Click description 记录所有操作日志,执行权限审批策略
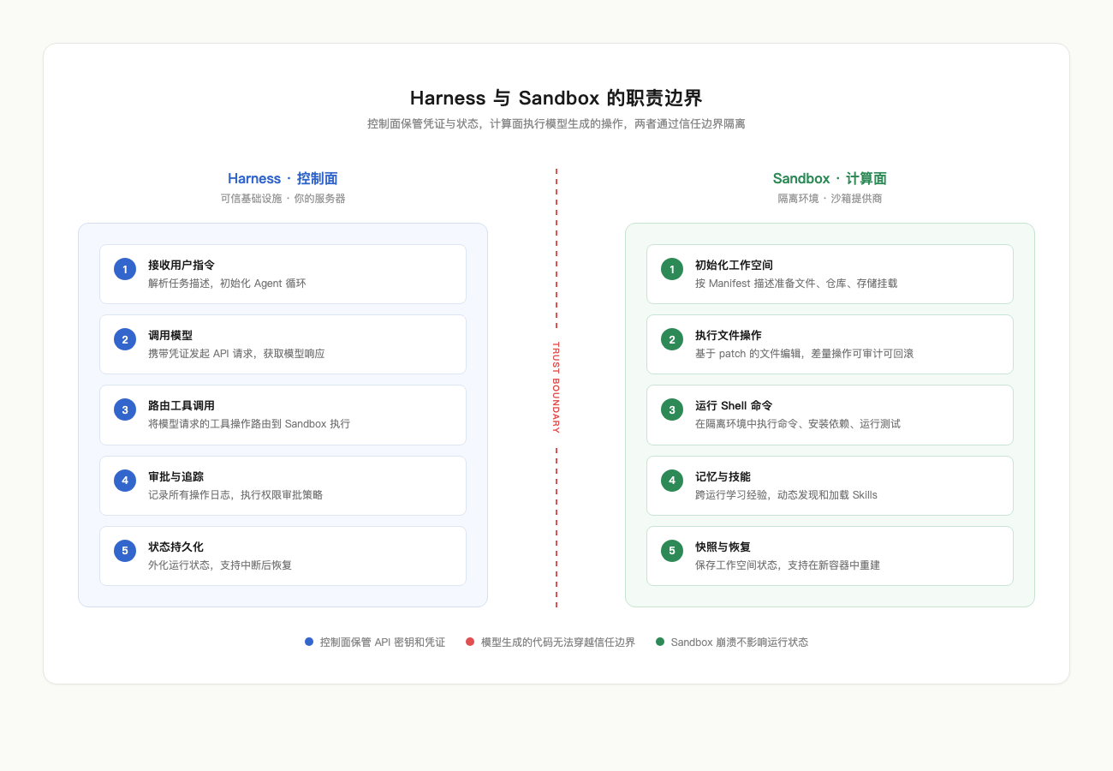Image resolution: width=1113 pixels, height=771 pixels. 235,495
